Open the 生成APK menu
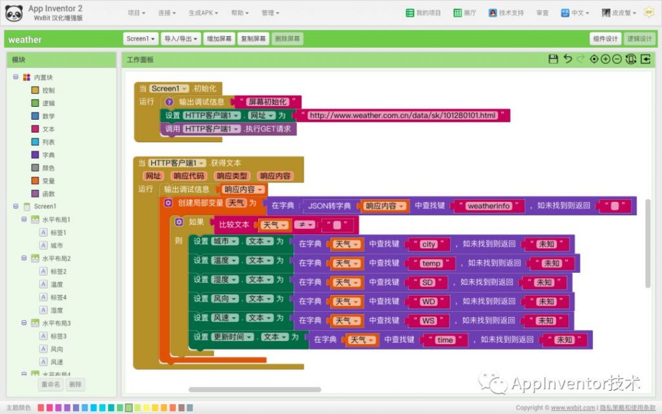Viewport: 662px width, 414px height. pyautogui.click(x=202, y=12)
